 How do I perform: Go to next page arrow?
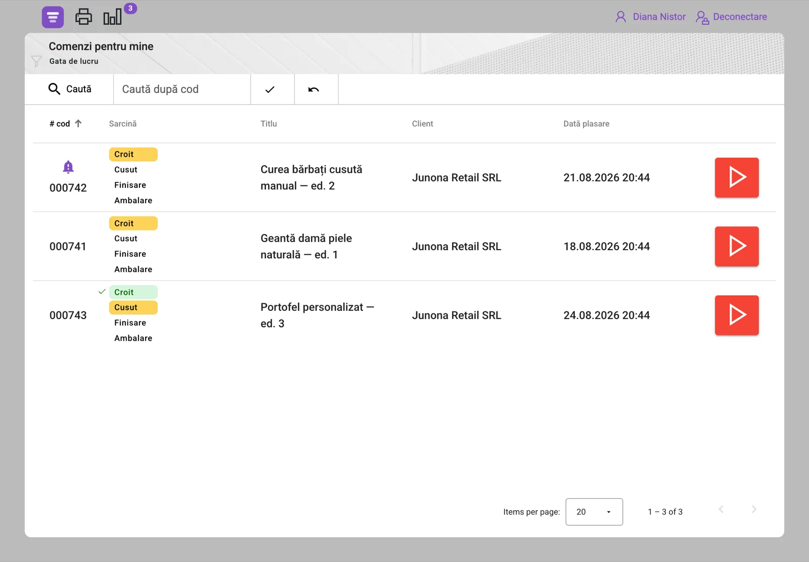[x=754, y=509]
